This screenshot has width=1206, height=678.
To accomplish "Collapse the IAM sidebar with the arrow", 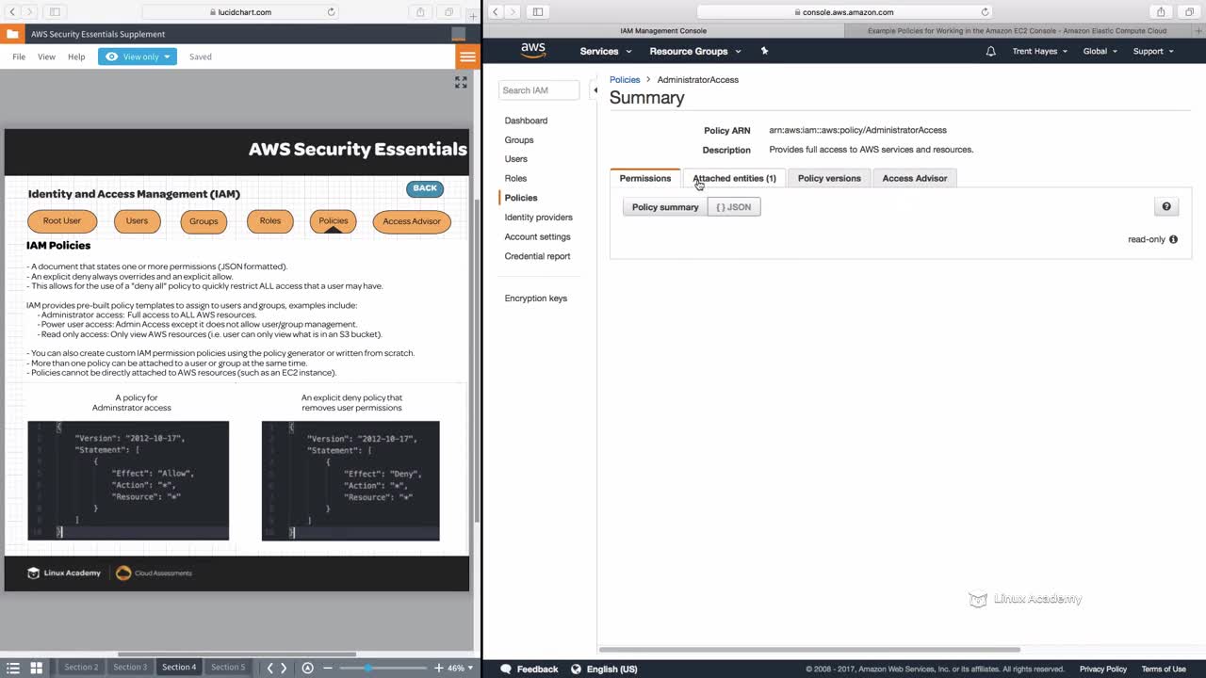I will 595,90.
